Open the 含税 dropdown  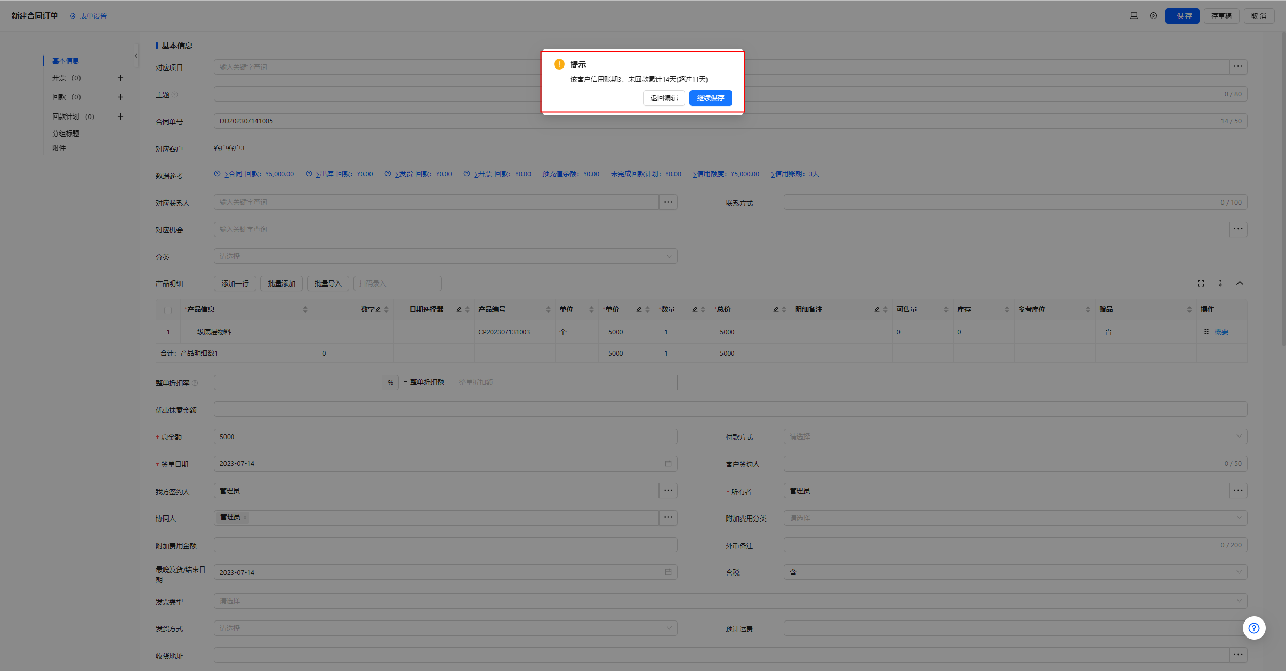tap(1015, 572)
